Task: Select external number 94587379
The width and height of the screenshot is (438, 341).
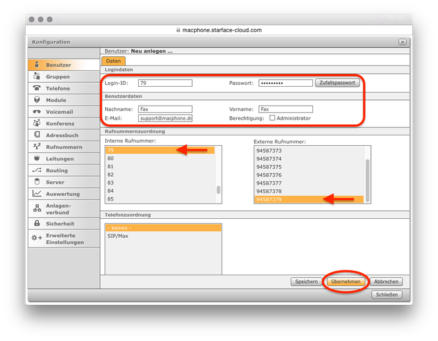Action: (x=309, y=199)
